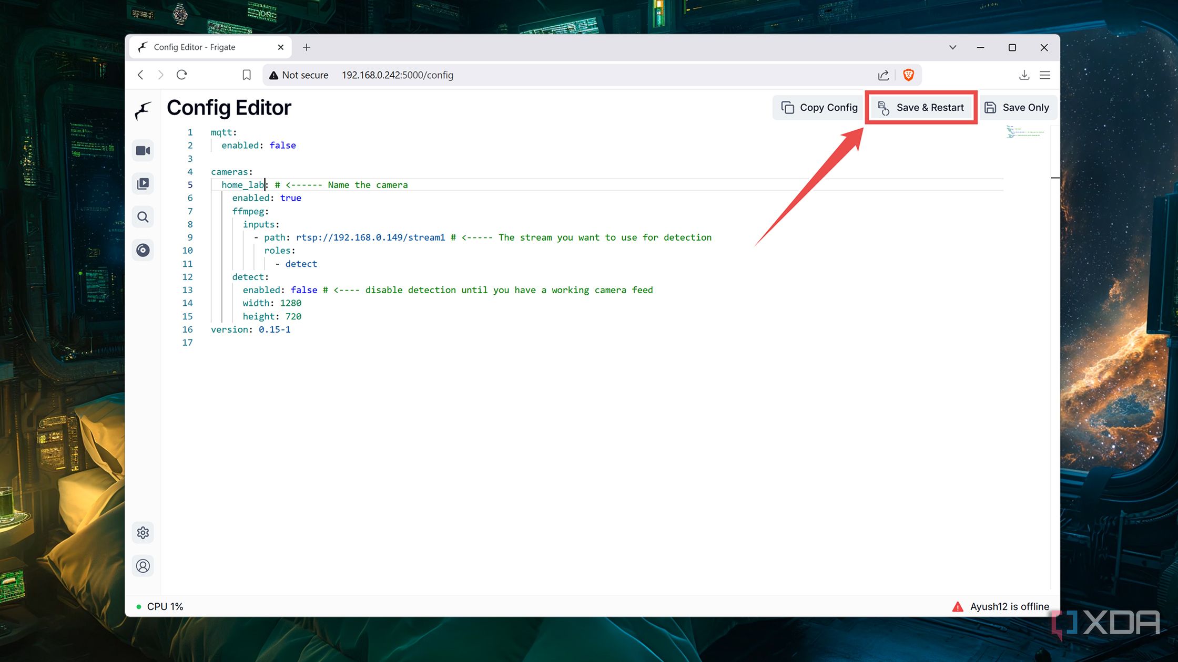Open the explore search sidebar icon

tap(143, 217)
